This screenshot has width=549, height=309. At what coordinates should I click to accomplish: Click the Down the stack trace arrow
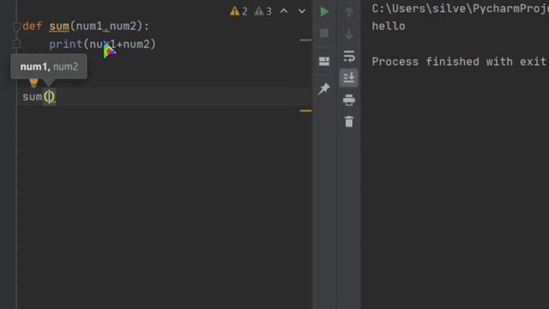pos(349,34)
